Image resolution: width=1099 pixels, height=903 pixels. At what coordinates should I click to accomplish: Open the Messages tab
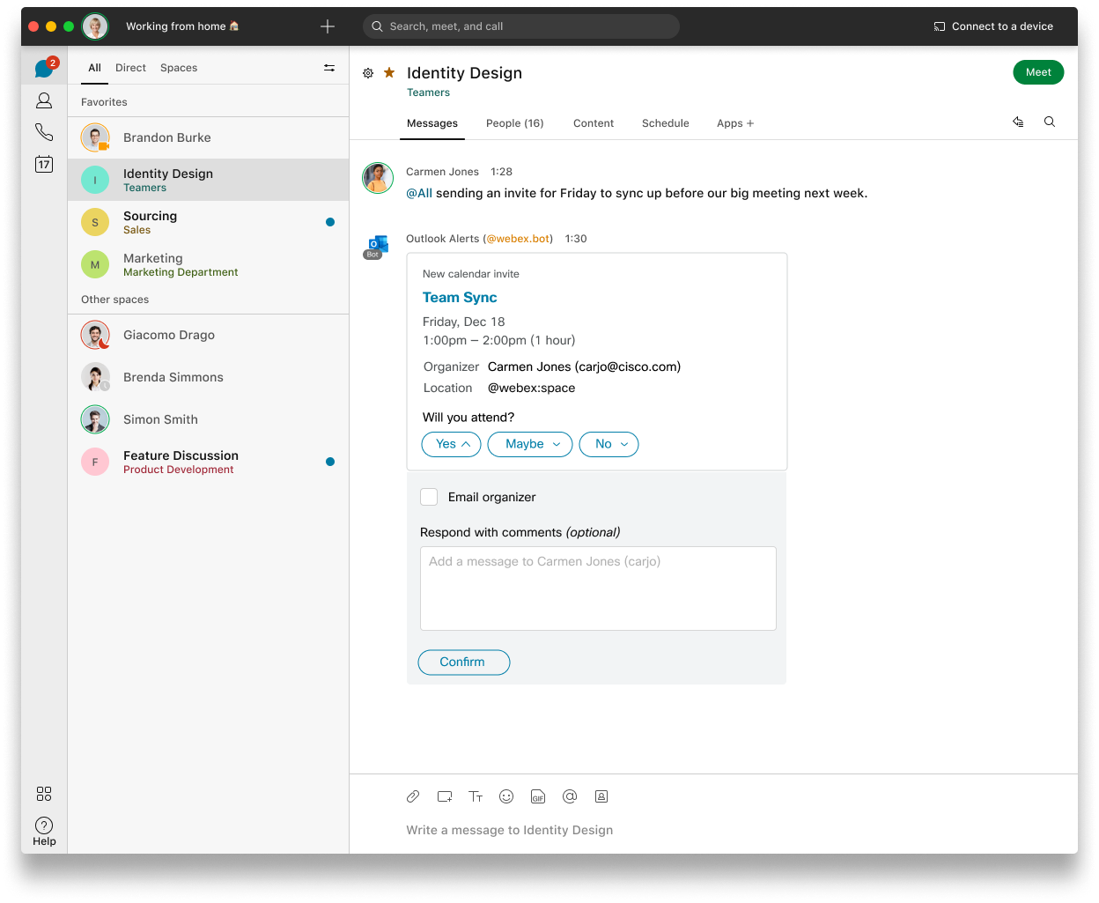click(x=432, y=123)
